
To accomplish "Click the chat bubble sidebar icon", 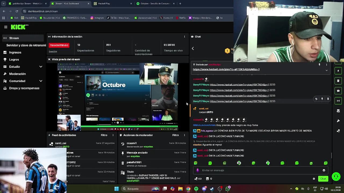I will click(338, 91).
